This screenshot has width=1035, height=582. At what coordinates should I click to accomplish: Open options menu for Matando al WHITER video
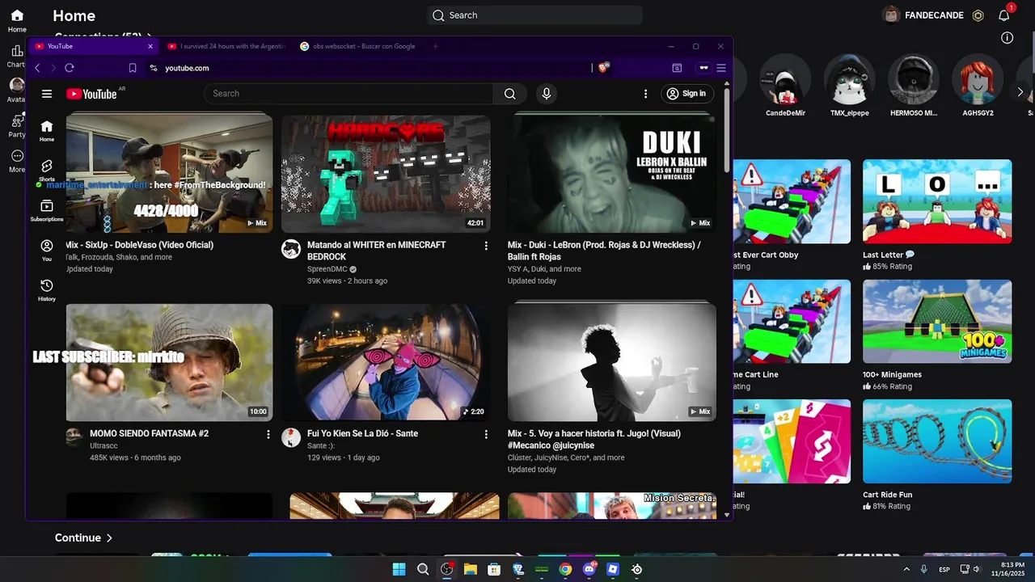[x=486, y=246]
